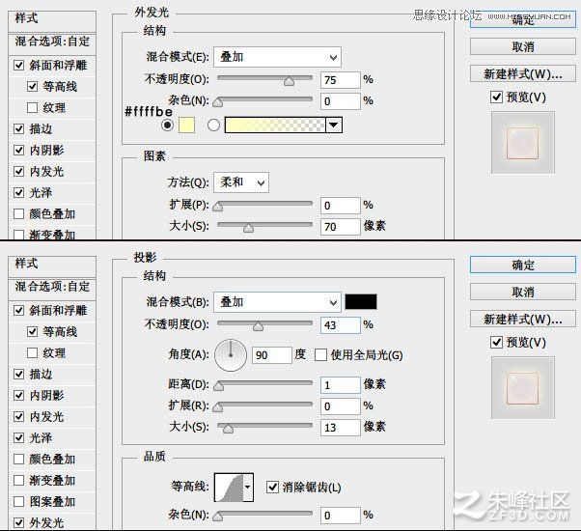Toggle 内发光 checkbox in 外发光 dialog

[19, 171]
